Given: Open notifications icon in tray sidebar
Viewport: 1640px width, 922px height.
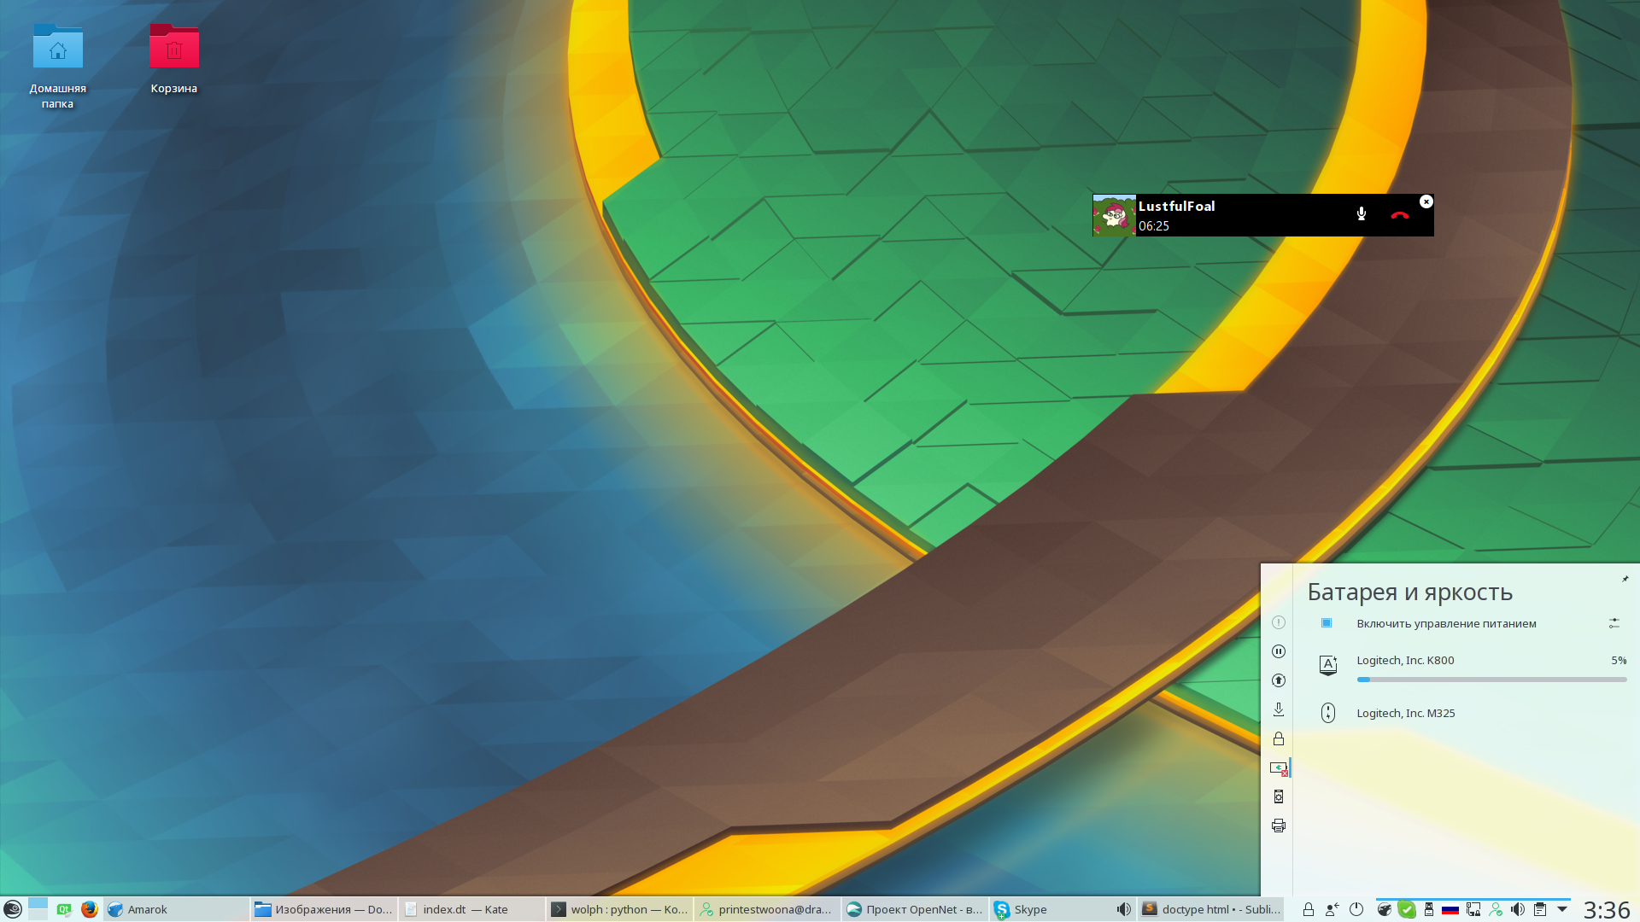Looking at the screenshot, I should [x=1279, y=622].
